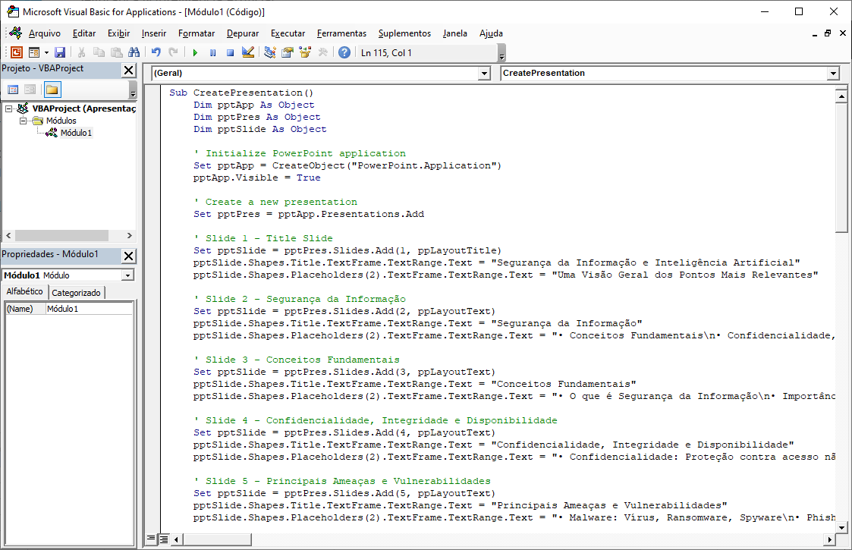The width and height of the screenshot is (852, 550).
Task: Open the Inserir menu
Action: (154, 33)
